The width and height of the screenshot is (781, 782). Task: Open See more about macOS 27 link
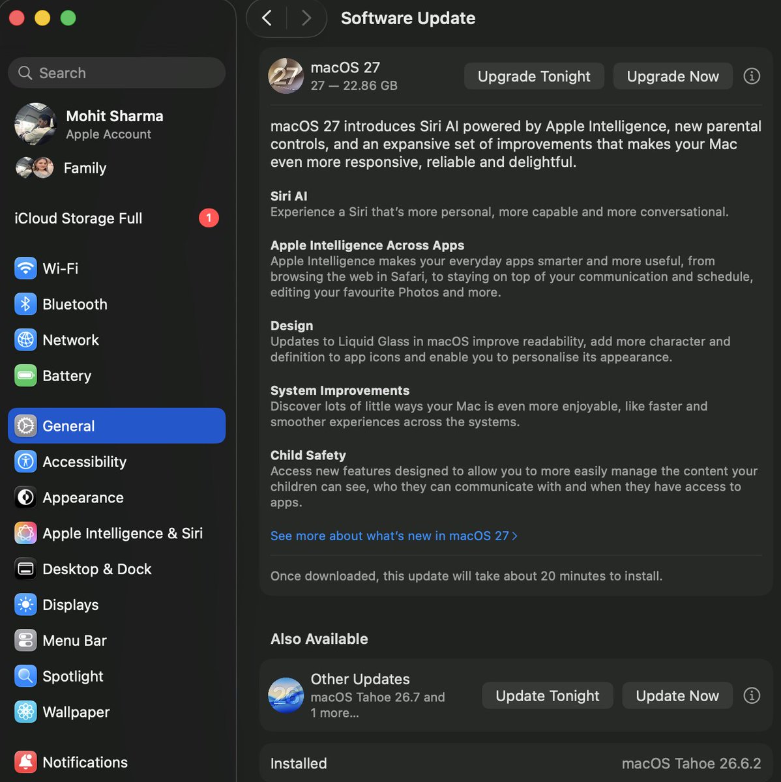[x=394, y=536]
